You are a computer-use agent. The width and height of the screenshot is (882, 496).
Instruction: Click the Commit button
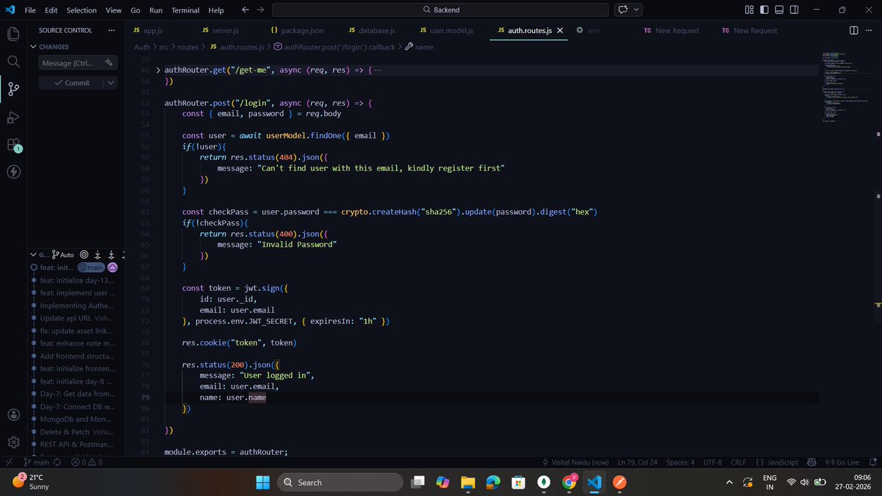[x=71, y=83]
